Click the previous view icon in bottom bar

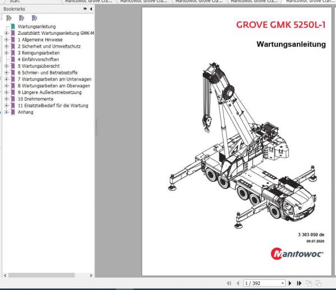(309, 283)
